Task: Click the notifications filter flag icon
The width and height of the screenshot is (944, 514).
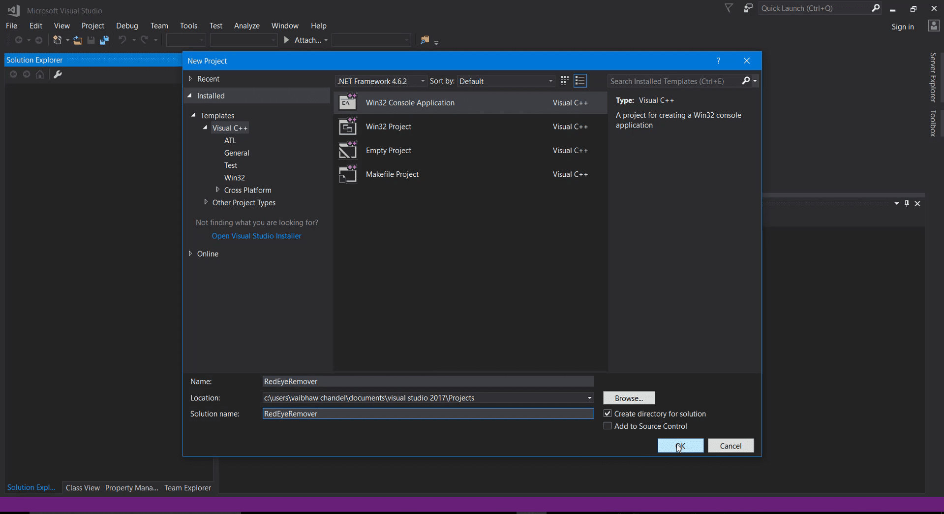Action: tap(729, 8)
